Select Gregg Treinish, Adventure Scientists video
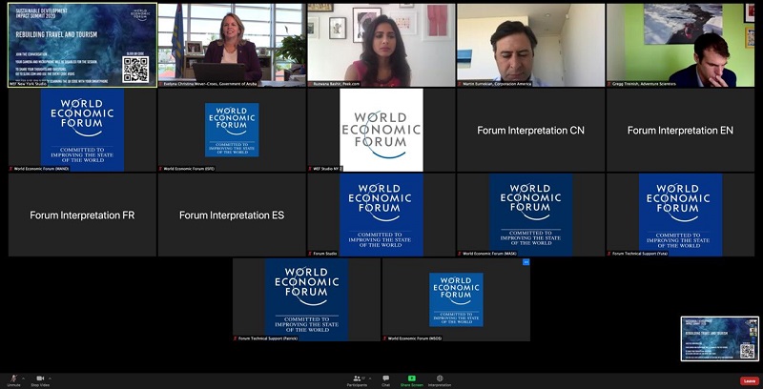Image resolution: width=763 pixels, height=389 pixels. click(x=680, y=45)
